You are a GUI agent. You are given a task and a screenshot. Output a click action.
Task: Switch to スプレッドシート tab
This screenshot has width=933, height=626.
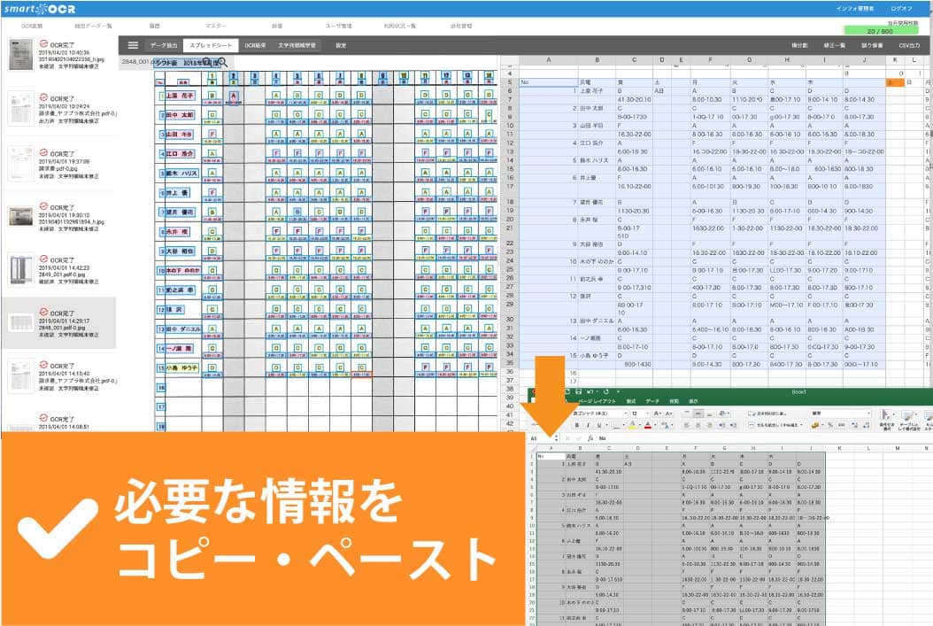211,45
